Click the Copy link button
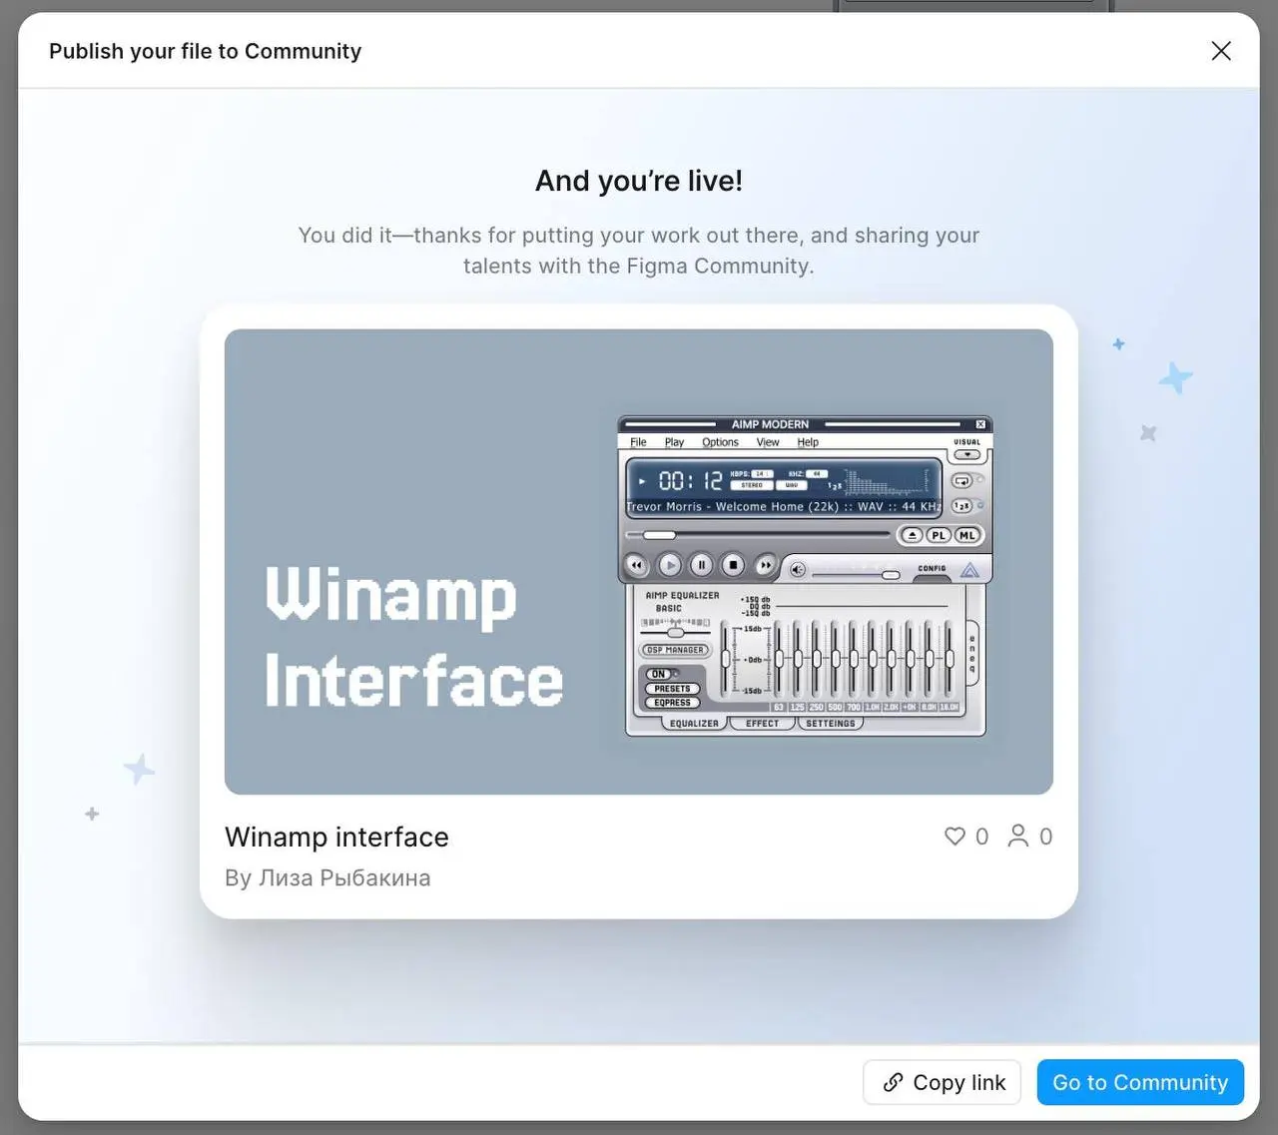The width and height of the screenshot is (1278, 1135). 943,1082
